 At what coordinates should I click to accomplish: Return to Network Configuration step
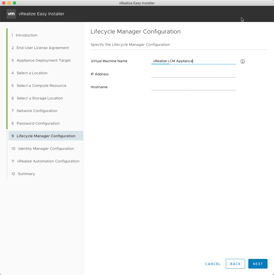click(37, 111)
